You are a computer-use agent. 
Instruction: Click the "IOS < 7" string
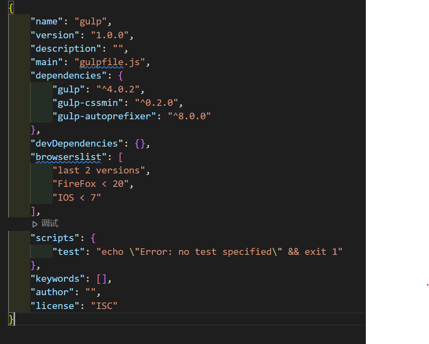pos(77,197)
